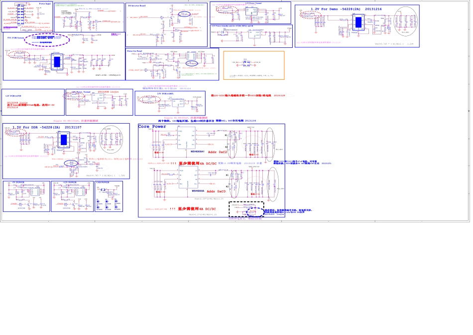
Task: Click the Core Power section title
Action: point(152,127)
